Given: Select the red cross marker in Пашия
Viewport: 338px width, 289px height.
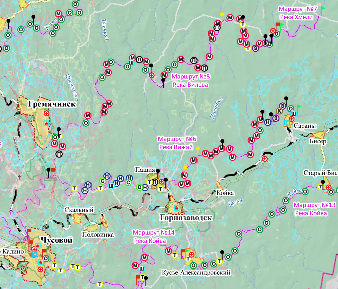Looking at the screenshot, I should (x=162, y=181).
